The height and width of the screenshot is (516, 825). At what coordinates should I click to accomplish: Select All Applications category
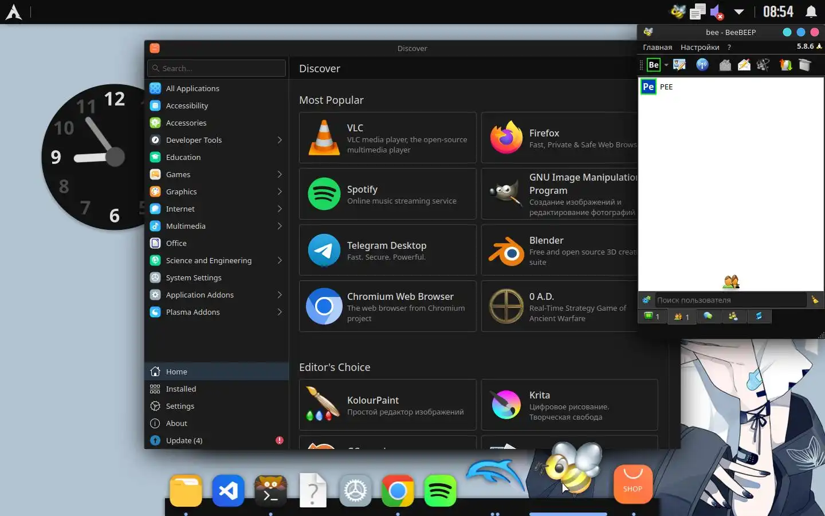217,88
